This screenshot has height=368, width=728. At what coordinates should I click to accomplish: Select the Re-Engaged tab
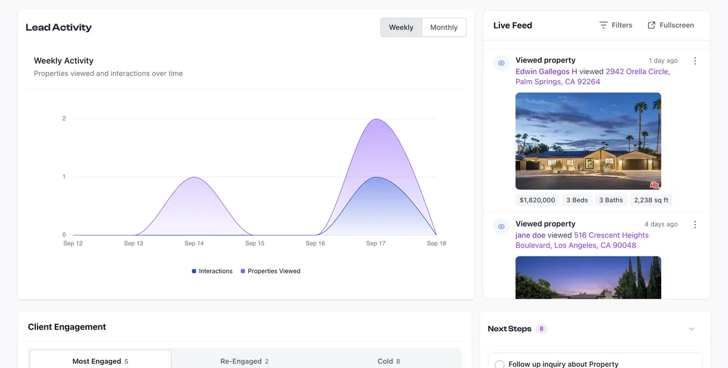pyautogui.click(x=244, y=361)
